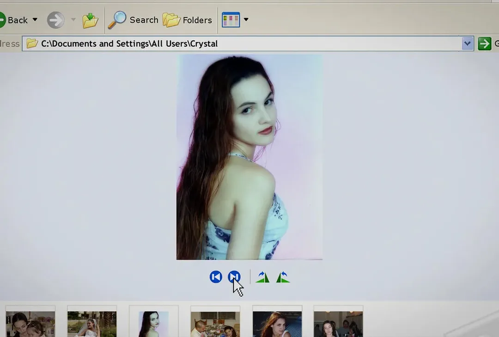Click the Up folder icon
This screenshot has height=337, width=499.
[90, 20]
